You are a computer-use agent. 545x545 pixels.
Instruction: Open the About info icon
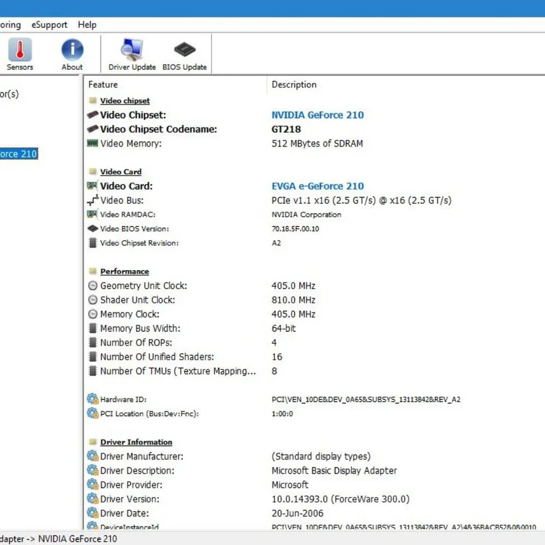pos(72,54)
